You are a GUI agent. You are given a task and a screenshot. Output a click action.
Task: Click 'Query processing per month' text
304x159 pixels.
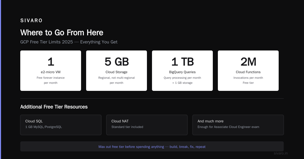pyautogui.click(x=182, y=78)
